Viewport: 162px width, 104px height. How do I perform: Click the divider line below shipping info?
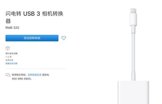tap(36, 69)
